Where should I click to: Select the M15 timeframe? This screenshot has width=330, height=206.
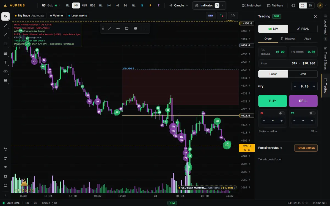tap(84, 5)
